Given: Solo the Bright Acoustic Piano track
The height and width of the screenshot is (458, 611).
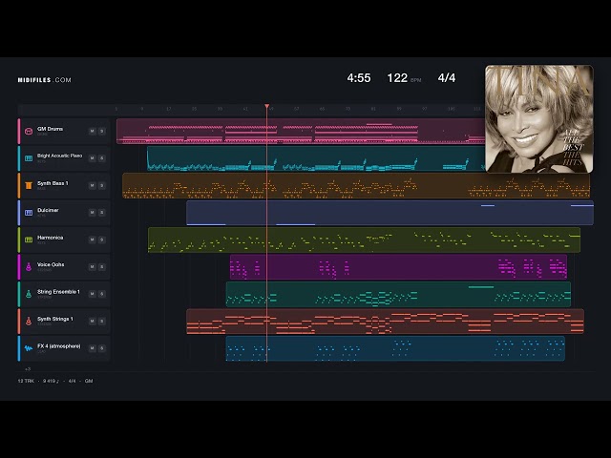Looking at the screenshot, I should (102, 158).
